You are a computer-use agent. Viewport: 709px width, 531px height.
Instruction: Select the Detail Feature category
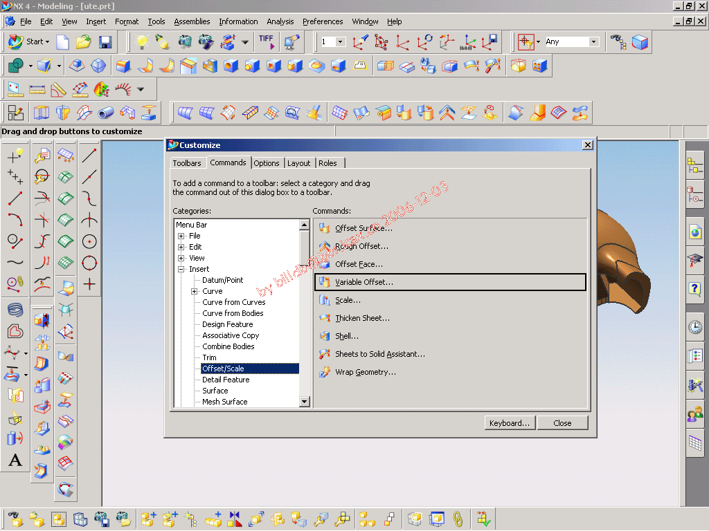pyautogui.click(x=226, y=380)
